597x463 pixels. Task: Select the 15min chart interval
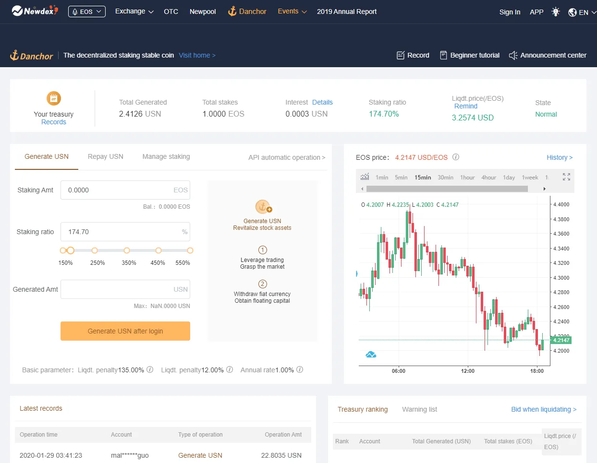click(423, 178)
